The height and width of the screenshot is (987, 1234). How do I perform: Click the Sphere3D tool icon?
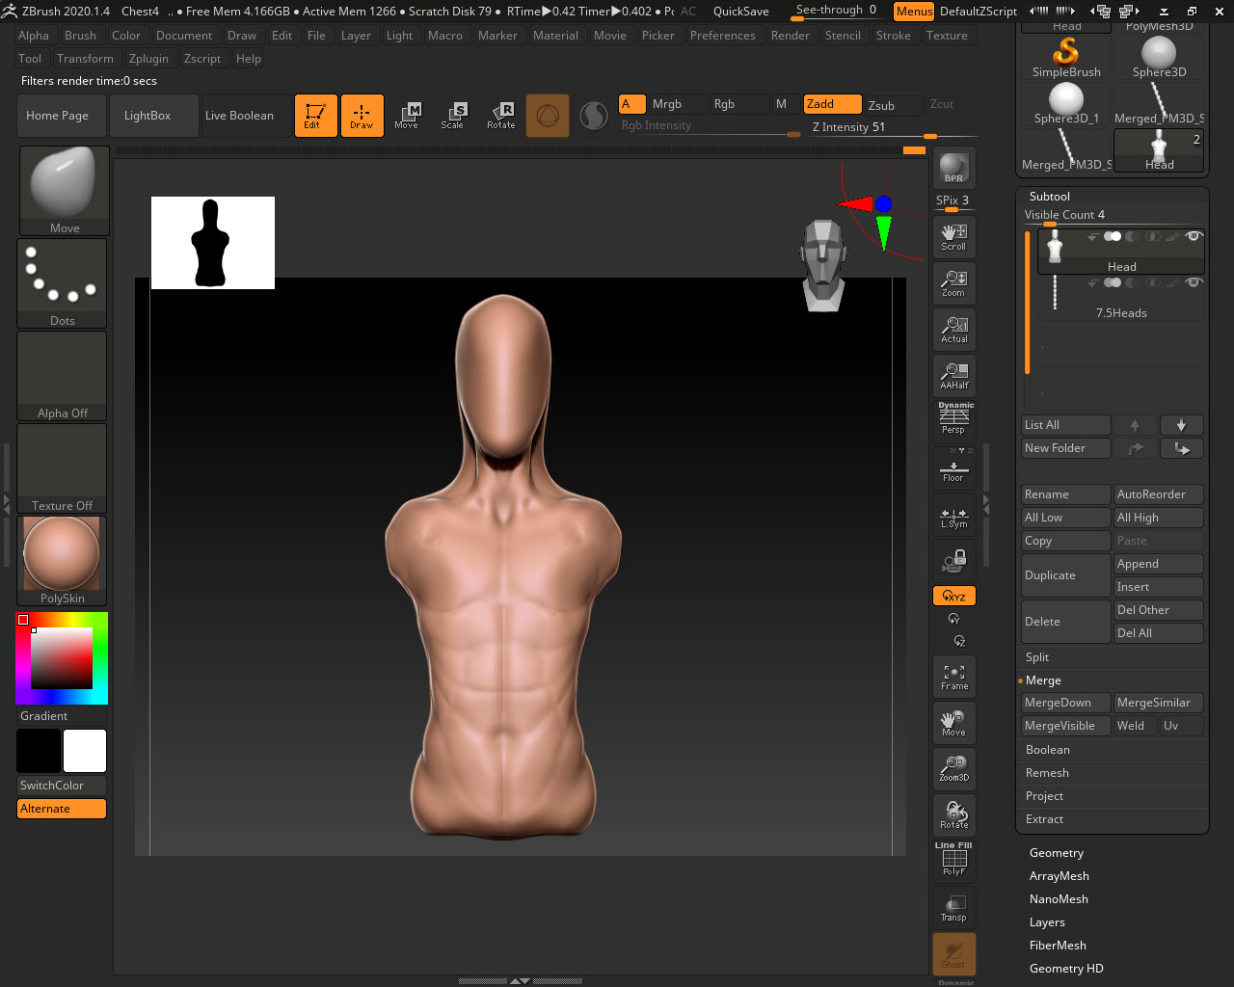1156,48
